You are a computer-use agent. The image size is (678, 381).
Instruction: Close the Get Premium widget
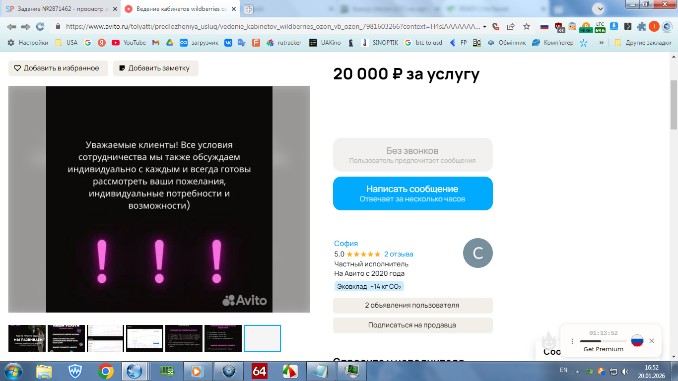pyautogui.click(x=652, y=341)
